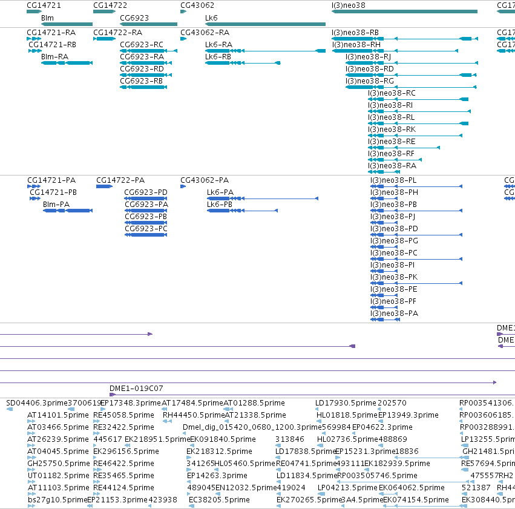Select the CG43062-RA transcript label
This screenshot has height=509, width=515.
[x=205, y=33]
